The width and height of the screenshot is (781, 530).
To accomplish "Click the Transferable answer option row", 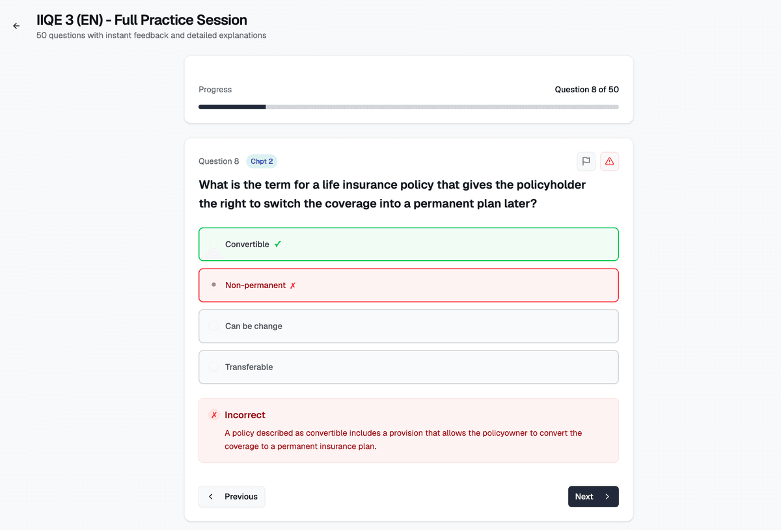I will point(408,367).
